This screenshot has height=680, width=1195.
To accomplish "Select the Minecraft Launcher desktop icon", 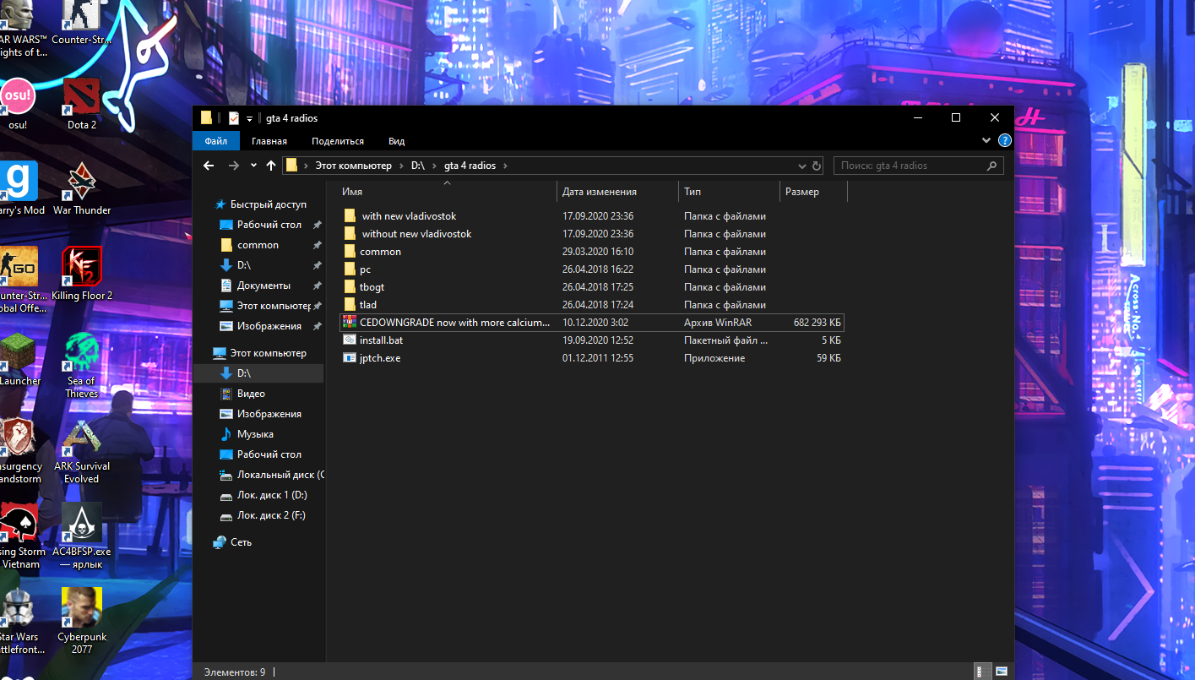I will point(19,358).
